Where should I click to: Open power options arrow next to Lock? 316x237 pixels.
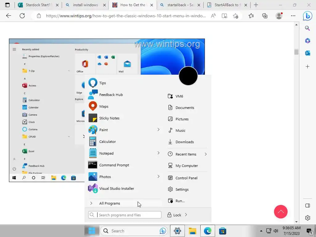coord(186,215)
